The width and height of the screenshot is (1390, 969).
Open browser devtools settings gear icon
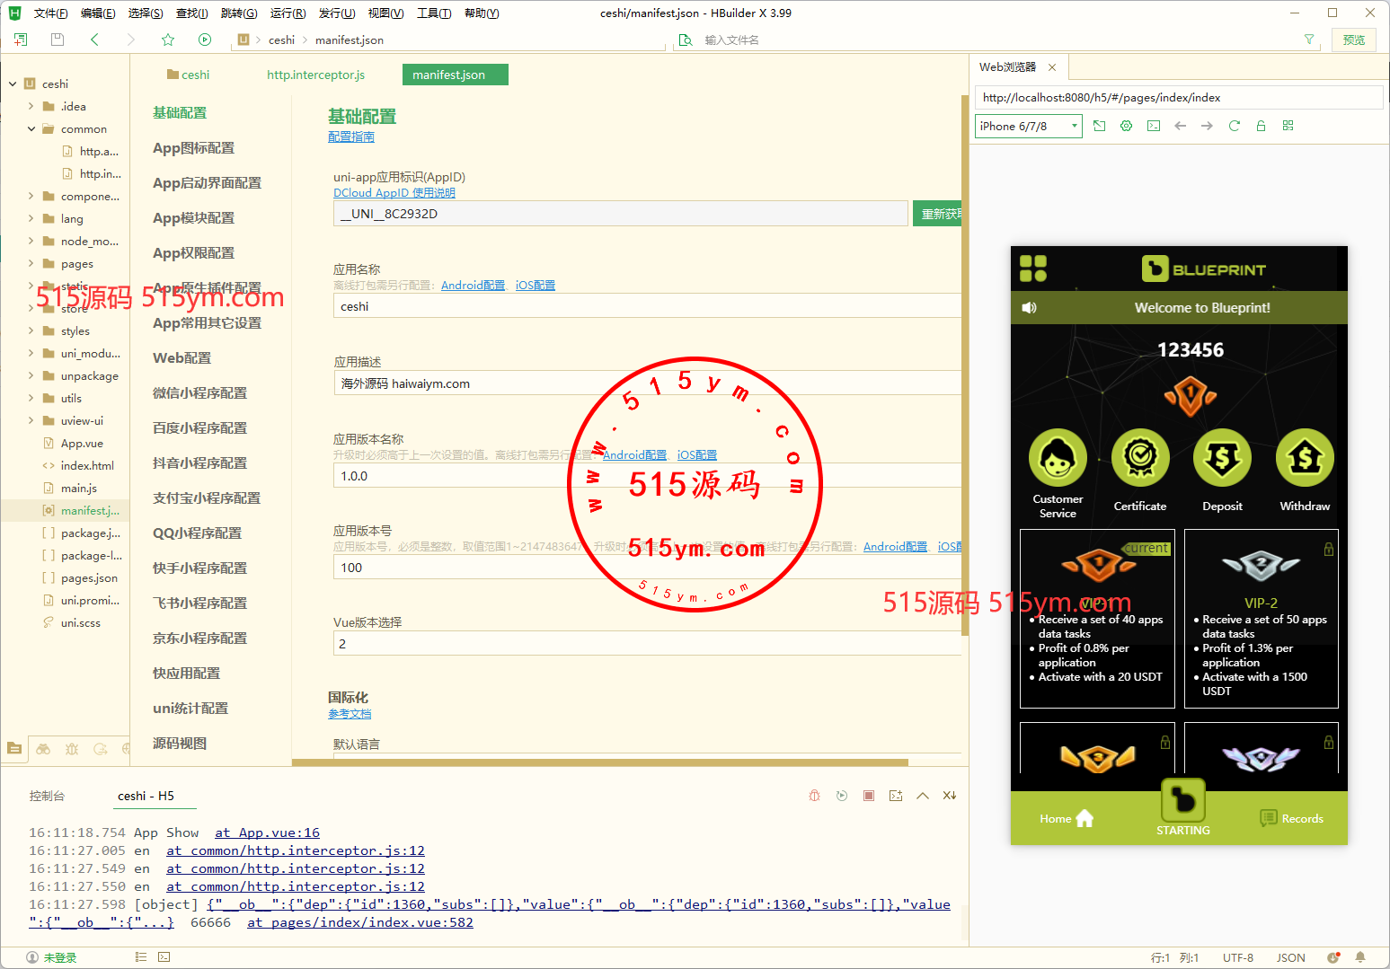click(x=1126, y=126)
